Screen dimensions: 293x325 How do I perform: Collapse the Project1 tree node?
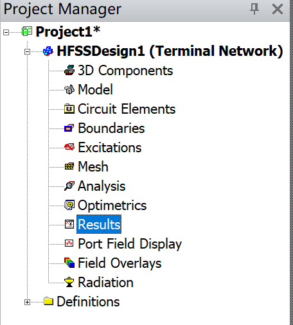click(6, 33)
